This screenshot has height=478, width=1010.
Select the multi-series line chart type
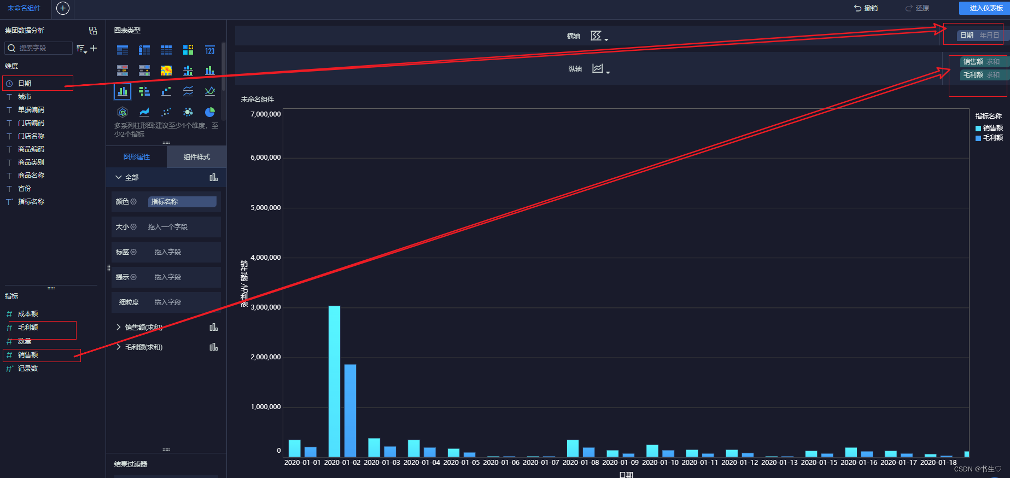click(x=210, y=91)
